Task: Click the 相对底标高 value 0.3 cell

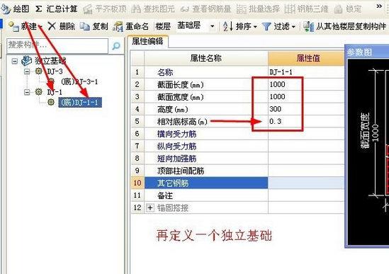Action: (306, 121)
